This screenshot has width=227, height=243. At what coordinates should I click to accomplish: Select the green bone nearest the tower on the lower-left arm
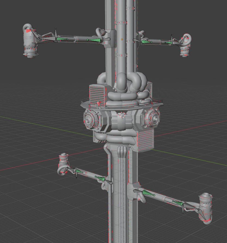tap(100, 179)
